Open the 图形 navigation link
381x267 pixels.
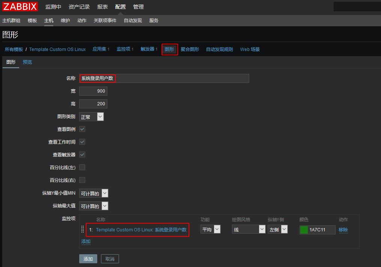point(169,49)
